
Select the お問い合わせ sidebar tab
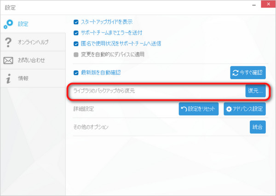coord(32,61)
